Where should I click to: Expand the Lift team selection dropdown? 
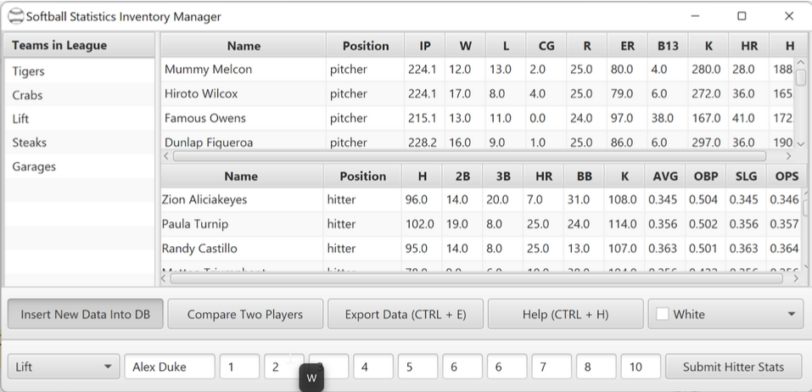pos(64,367)
